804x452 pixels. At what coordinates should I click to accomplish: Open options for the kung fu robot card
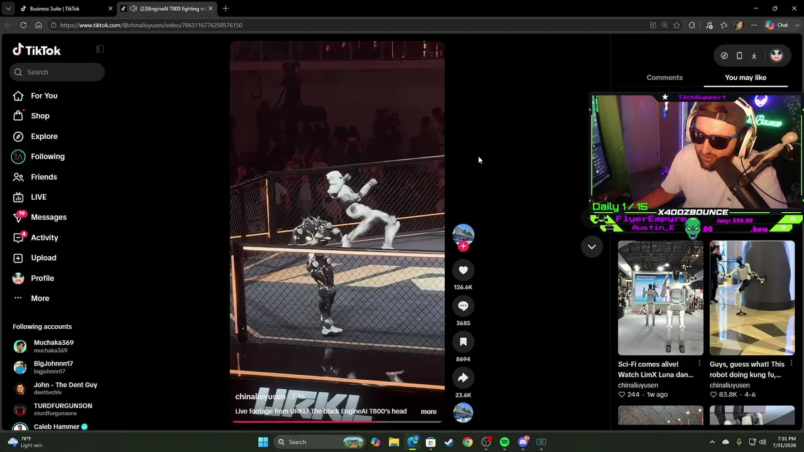click(x=791, y=363)
